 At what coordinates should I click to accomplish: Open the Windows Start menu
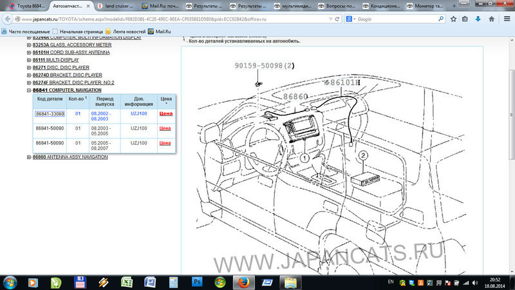(11, 282)
